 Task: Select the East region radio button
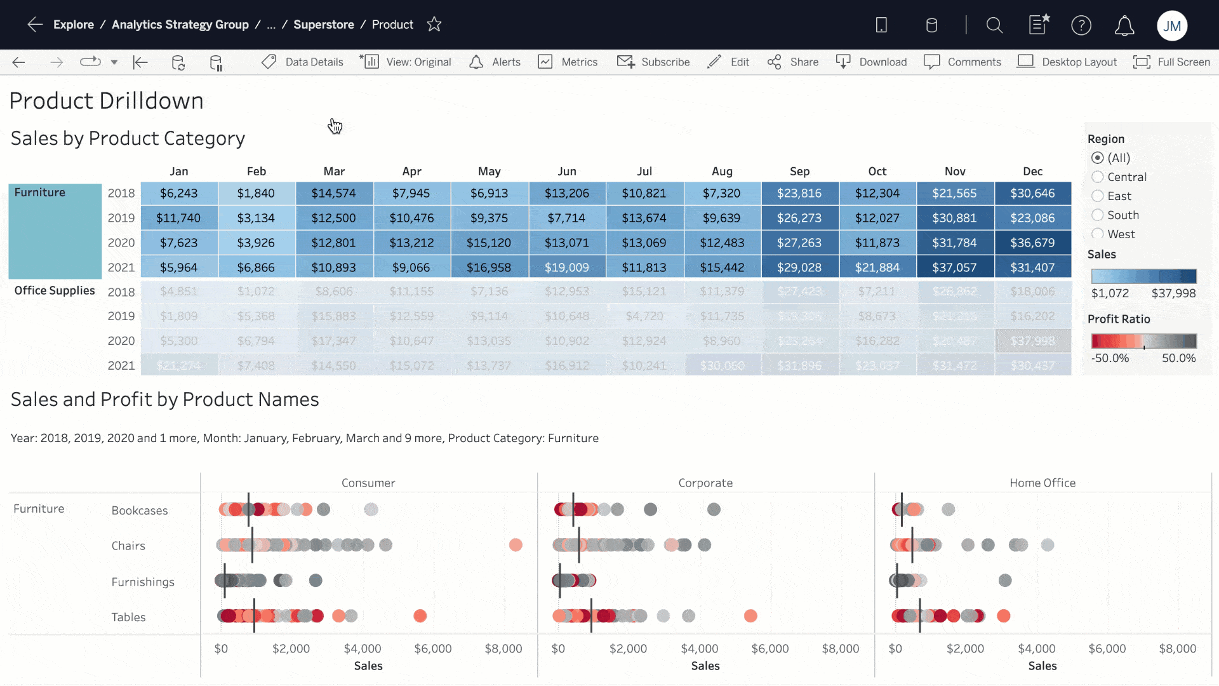(1098, 195)
